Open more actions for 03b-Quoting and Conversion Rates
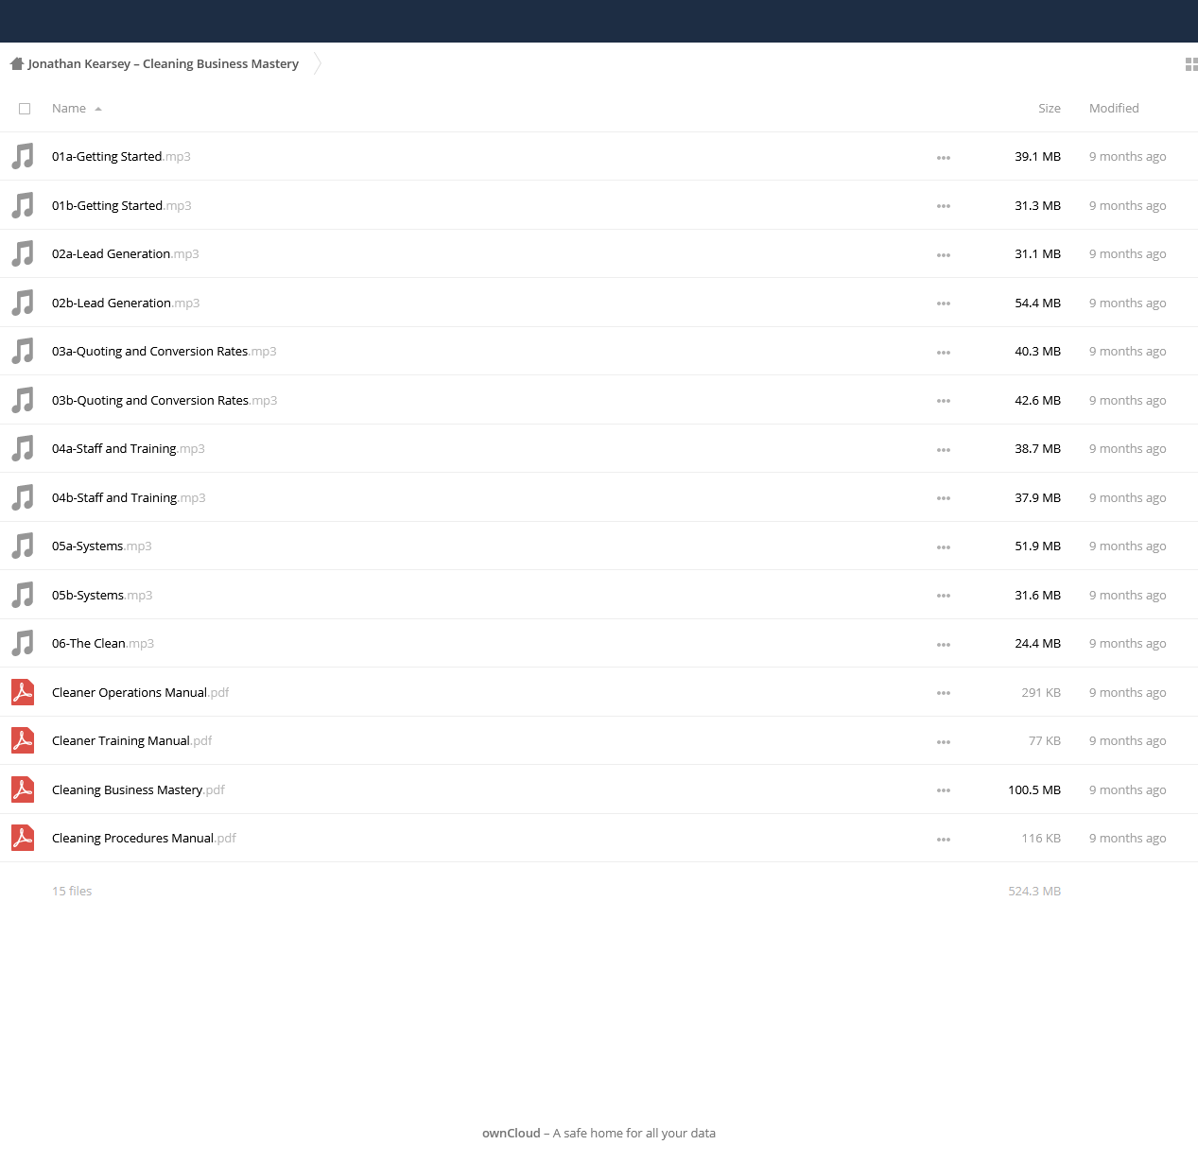This screenshot has width=1198, height=1162. click(944, 401)
